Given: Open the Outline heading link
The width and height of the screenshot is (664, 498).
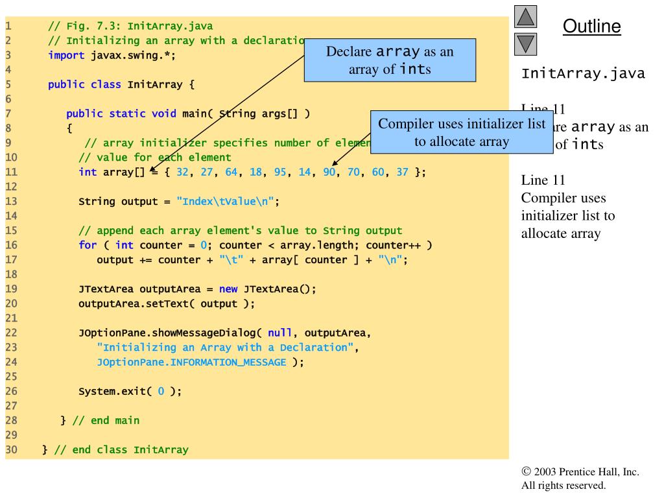Looking at the screenshot, I should point(591,26).
